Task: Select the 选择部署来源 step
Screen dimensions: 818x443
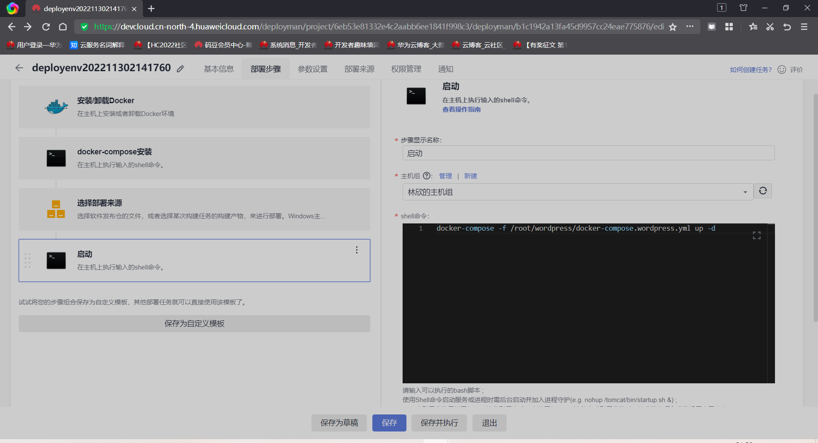Action: click(194, 209)
